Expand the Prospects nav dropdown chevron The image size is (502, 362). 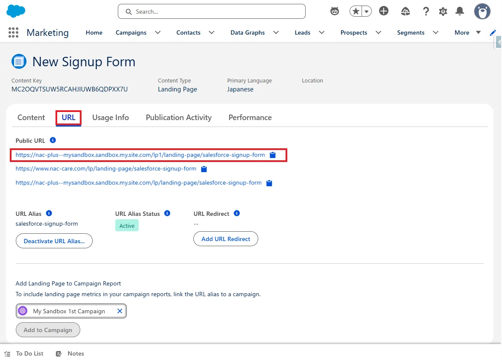378,32
